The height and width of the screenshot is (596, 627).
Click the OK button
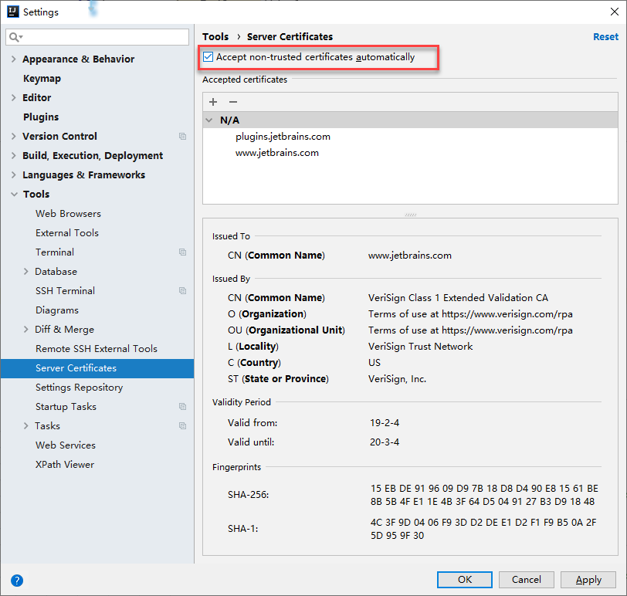tap(464, 580)
